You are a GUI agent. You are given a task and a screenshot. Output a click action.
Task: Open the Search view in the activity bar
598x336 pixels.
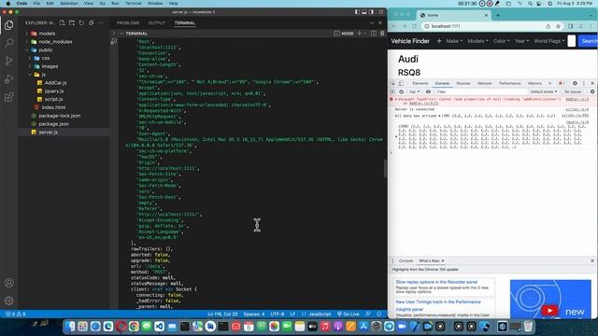click(8, 43)
